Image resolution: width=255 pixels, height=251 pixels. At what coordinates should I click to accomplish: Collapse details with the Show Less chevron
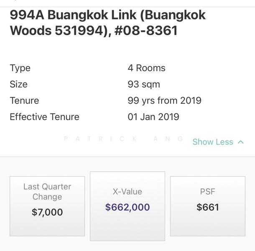[240, 142]
